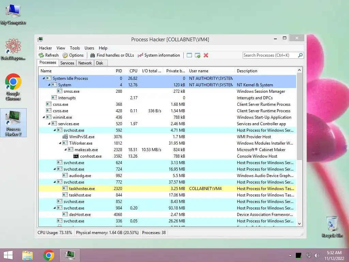
Task: Open DataWagon desktop shortcut
Action: click(x=13, y=49)
